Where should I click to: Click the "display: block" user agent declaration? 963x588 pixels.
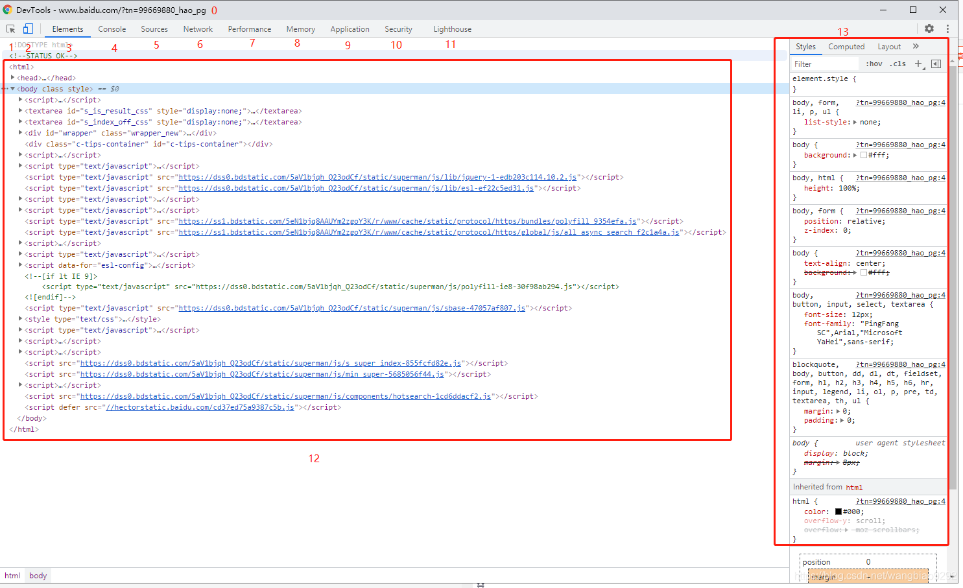point(837,453)
